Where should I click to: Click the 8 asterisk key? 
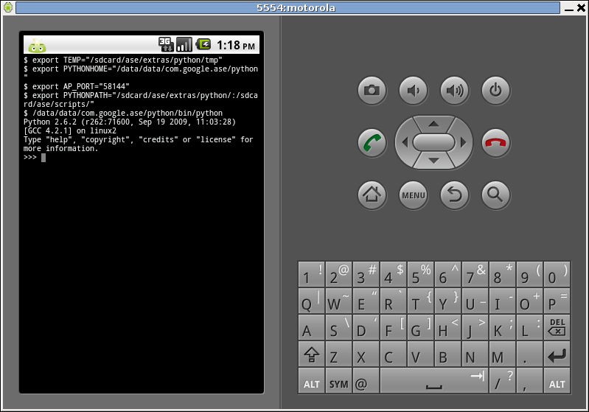(502, 274)
